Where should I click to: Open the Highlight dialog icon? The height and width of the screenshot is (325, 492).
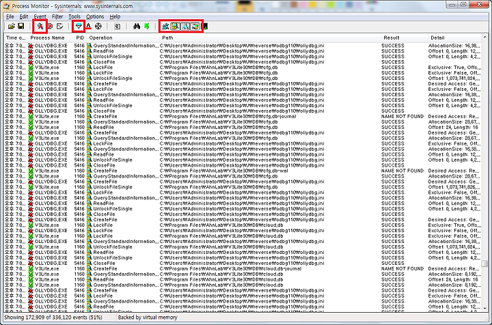pos(88,27)
